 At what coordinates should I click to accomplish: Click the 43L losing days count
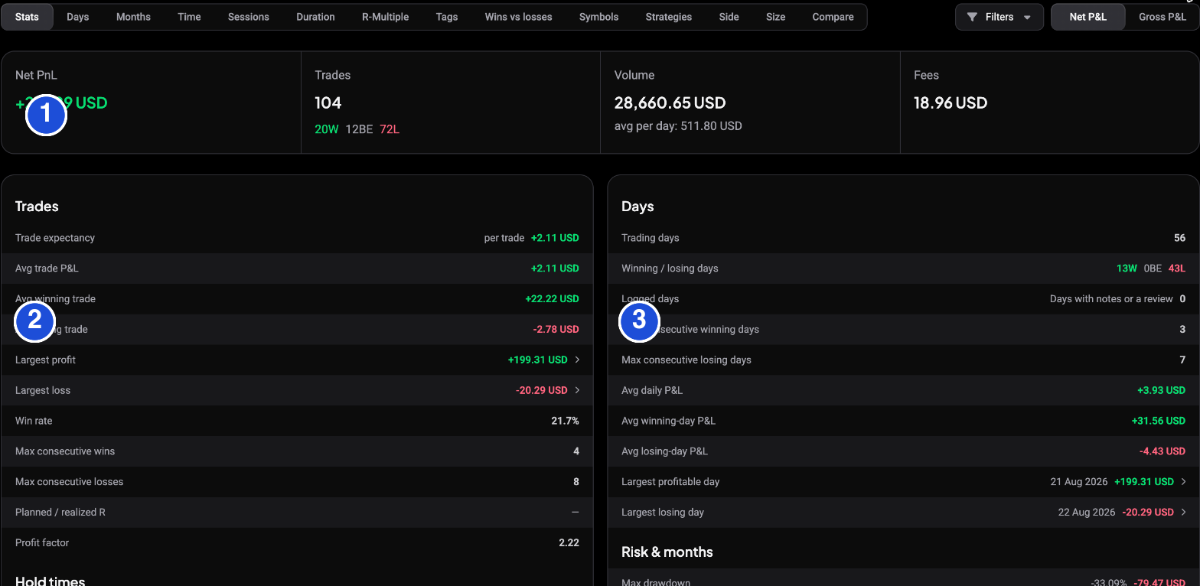1176,269
